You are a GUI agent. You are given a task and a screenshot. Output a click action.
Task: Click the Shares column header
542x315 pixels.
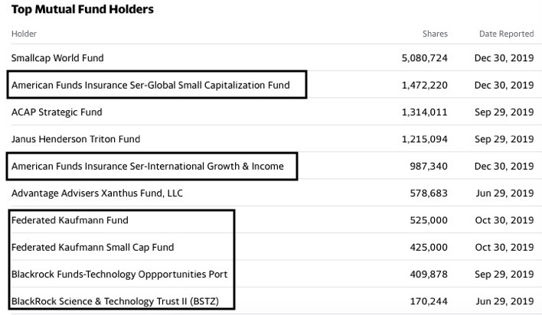click(x=435, y=34)
